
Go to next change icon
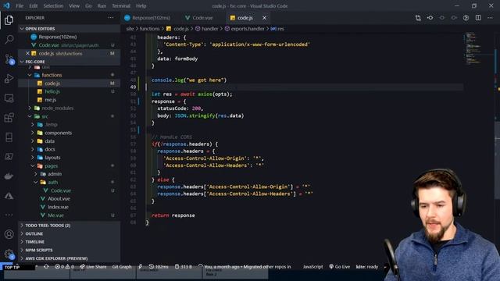click(x=454, y=18)
